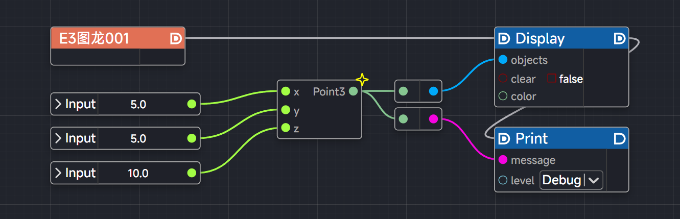Click the x input port on Point3
The height and width of the screenshot is (219, 680).
coord(286,91)
